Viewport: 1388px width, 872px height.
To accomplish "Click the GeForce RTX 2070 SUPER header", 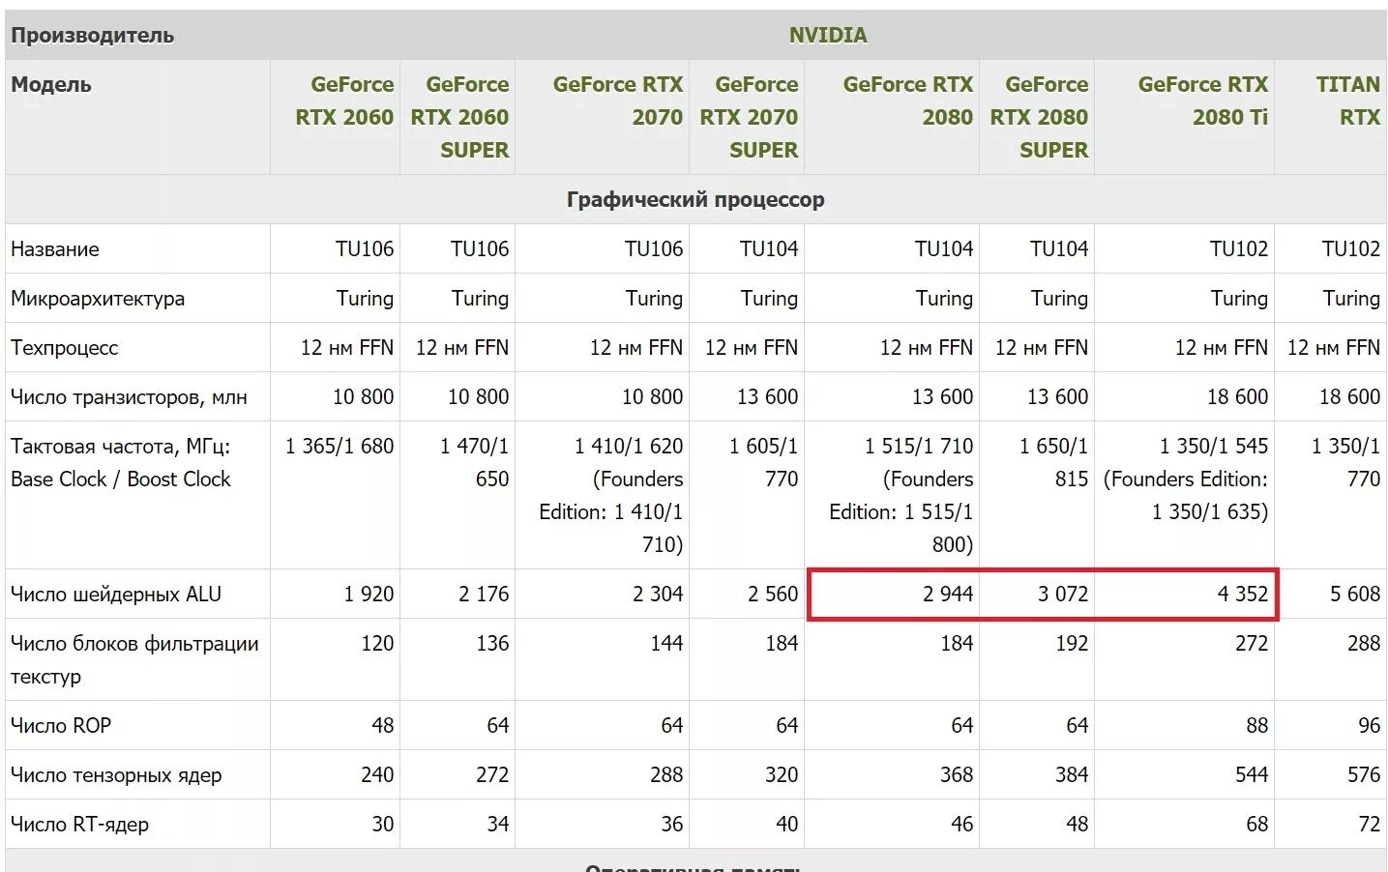I will (749, 117).
